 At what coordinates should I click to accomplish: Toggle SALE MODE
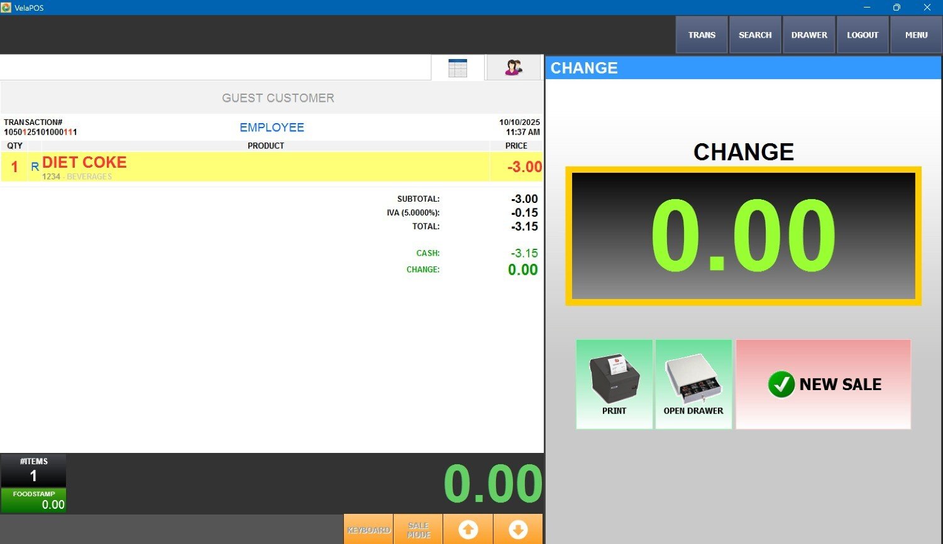click(418, 530)
